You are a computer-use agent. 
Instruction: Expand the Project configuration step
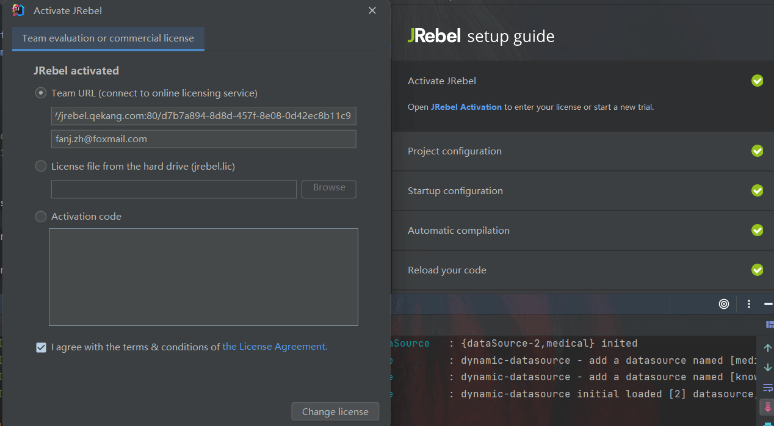582,151
